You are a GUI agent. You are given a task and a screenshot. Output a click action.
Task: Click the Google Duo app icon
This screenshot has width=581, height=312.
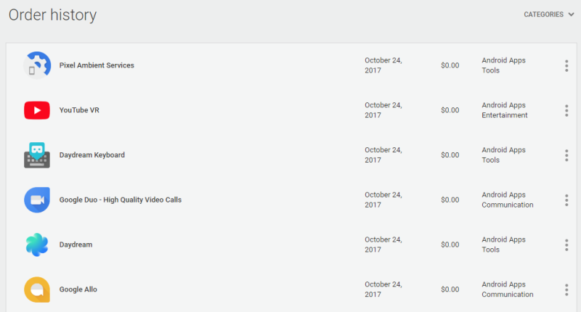(x=36, y=200)
